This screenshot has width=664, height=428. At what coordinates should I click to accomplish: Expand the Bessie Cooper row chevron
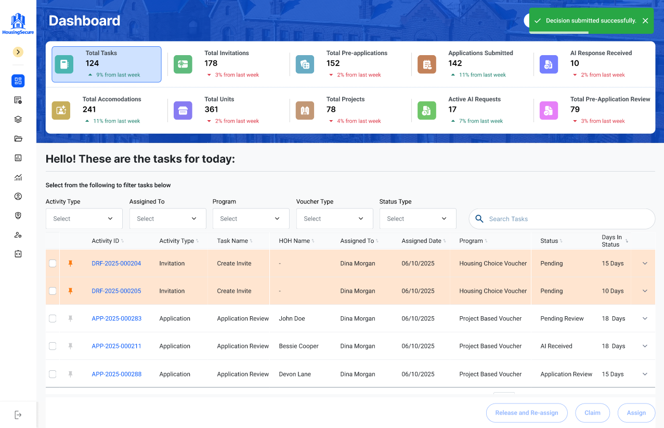coord(645,346)
